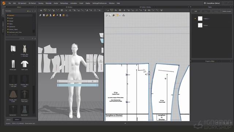Select Garment in the Favorites list
The width and height of the screenshot is (234, 132).
point(11,15)
